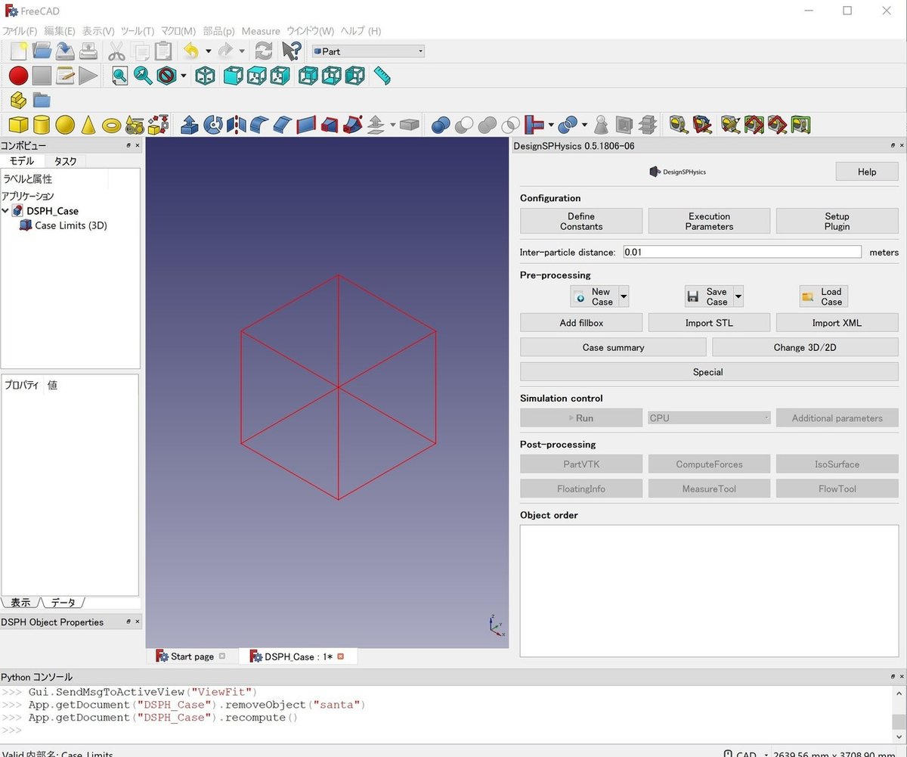Open Split objects dropdown arrow
Screen dimensions: 907x757
[x=585, y=125]
